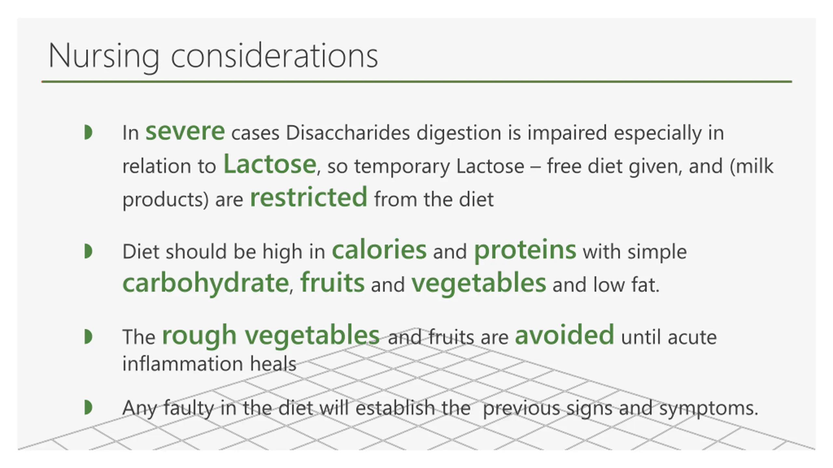This screenshot has width=833, height=468.
Task: Click the green word calories
Action: coord(379,250)
